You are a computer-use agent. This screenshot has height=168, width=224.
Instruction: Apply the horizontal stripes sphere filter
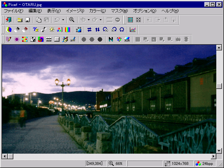pos(84,39)
